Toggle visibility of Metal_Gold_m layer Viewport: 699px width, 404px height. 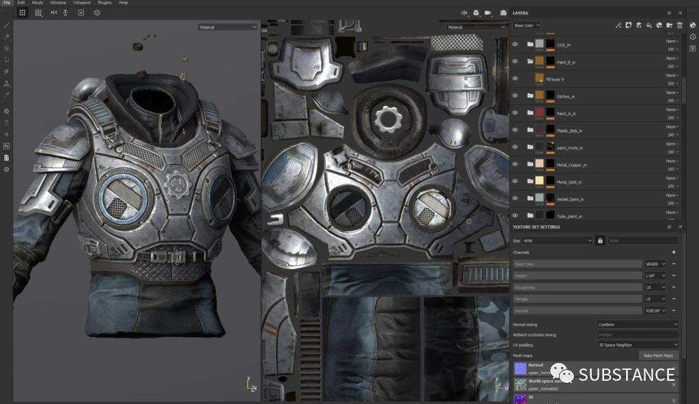click(x=515, y=181)
